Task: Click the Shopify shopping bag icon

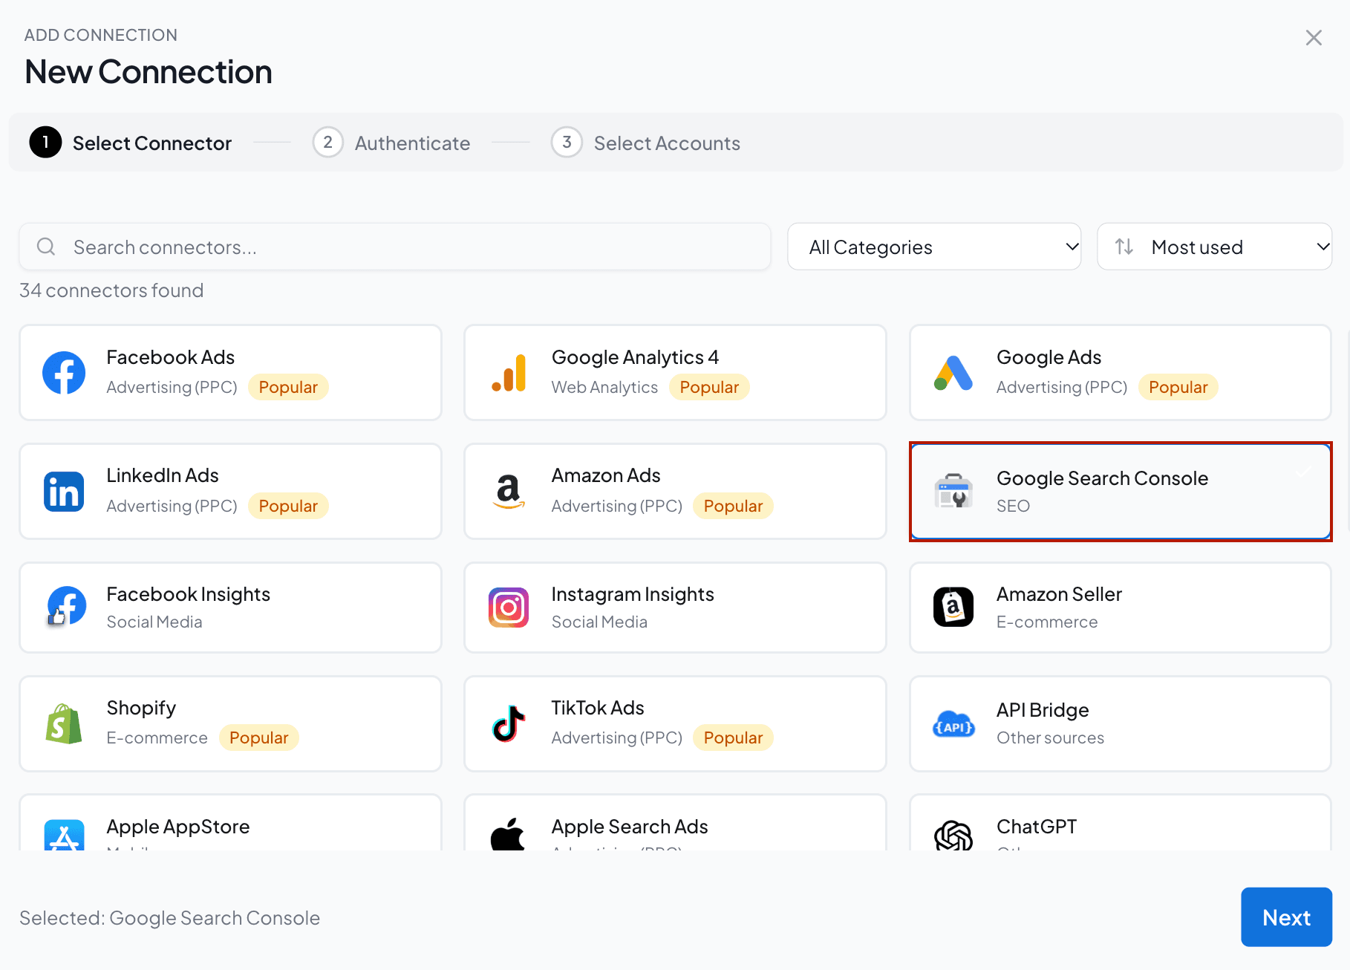Action: tap(64, 724)
